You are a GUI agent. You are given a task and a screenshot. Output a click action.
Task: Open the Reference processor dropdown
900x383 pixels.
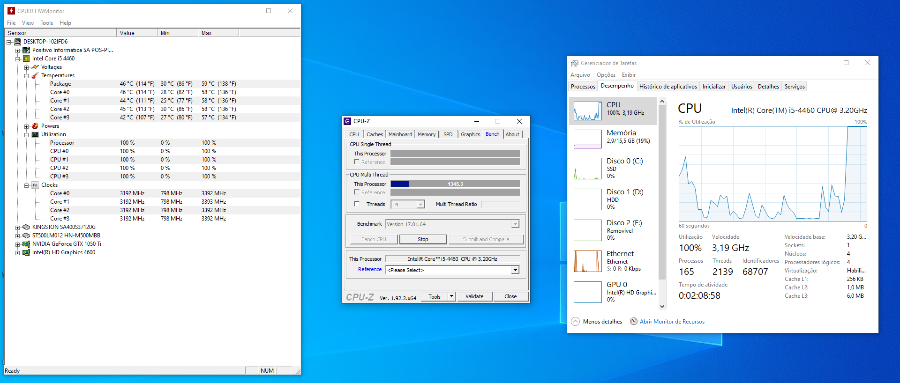[x=515, y=270]
